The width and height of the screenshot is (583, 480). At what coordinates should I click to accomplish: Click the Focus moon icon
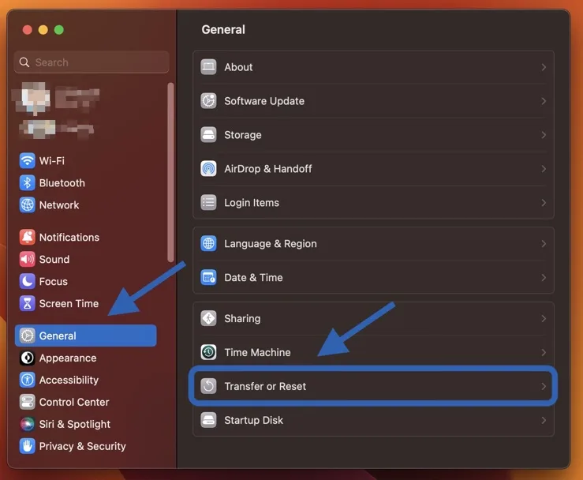coord(27,281)
